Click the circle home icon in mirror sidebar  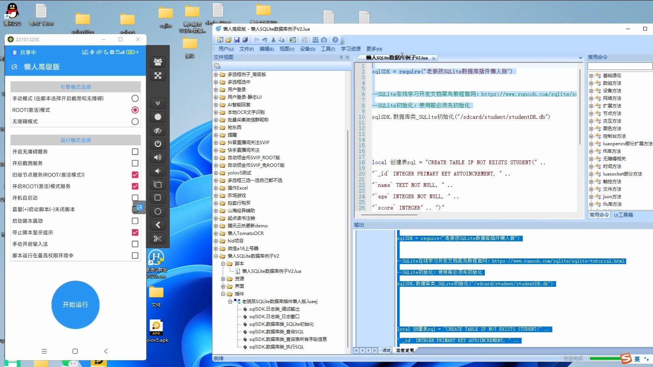click(158, 211)
